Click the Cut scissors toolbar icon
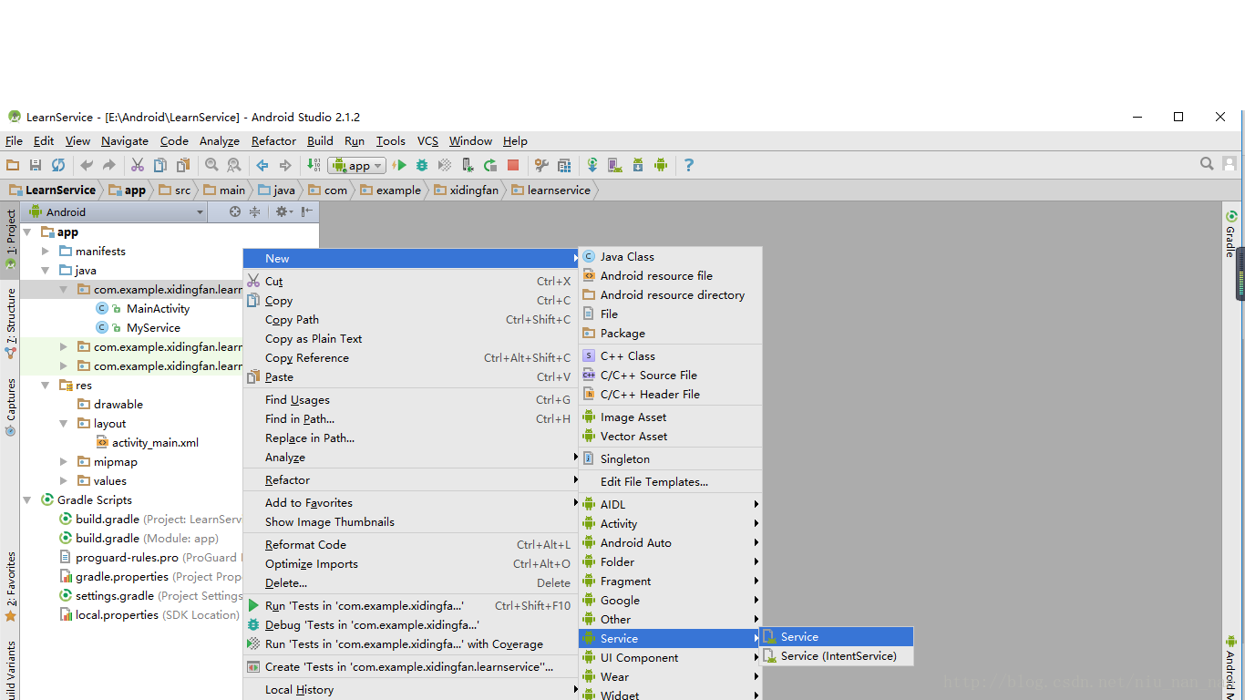The image size is (1245, 700). [138, 165]
